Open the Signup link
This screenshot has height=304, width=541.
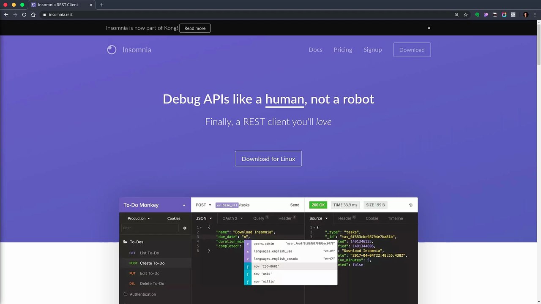(372, 50)
